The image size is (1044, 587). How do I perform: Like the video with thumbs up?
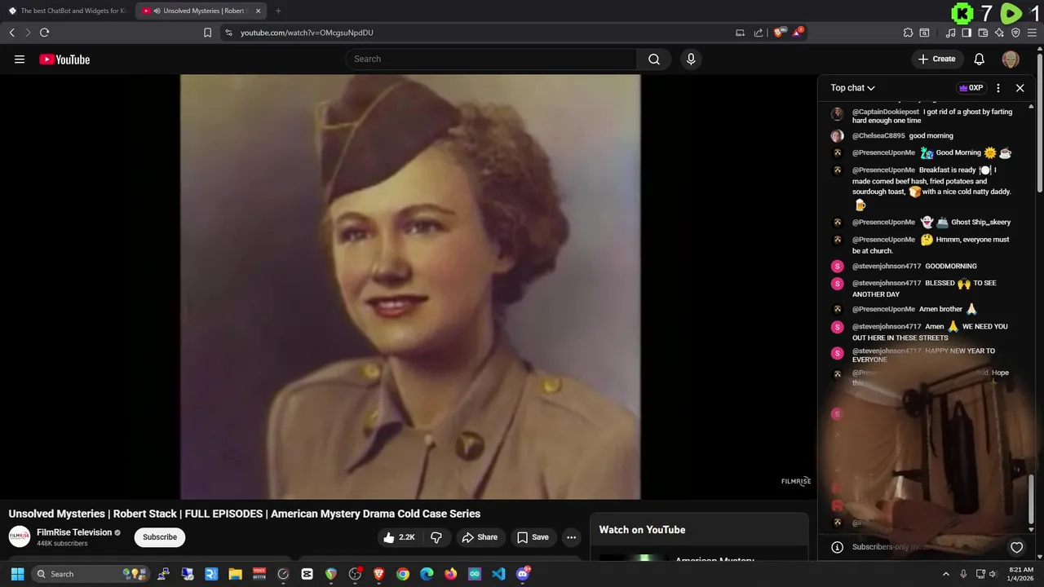pyautogui.click(x=400, y=537)
